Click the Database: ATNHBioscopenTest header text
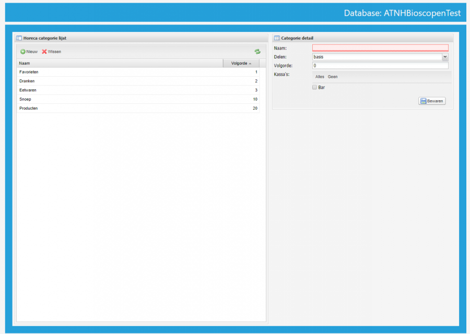The height and width of the screenshot is (334, 470). pos(402,13)
